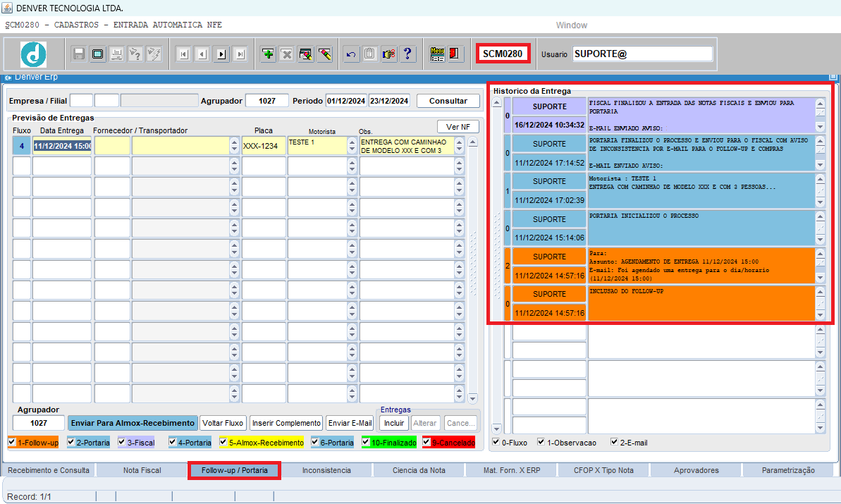The width and height of the screenshot is (841, 504).
Task: Click Fornecedor field spinner in first delivery row
Action: tap(234, 146)
